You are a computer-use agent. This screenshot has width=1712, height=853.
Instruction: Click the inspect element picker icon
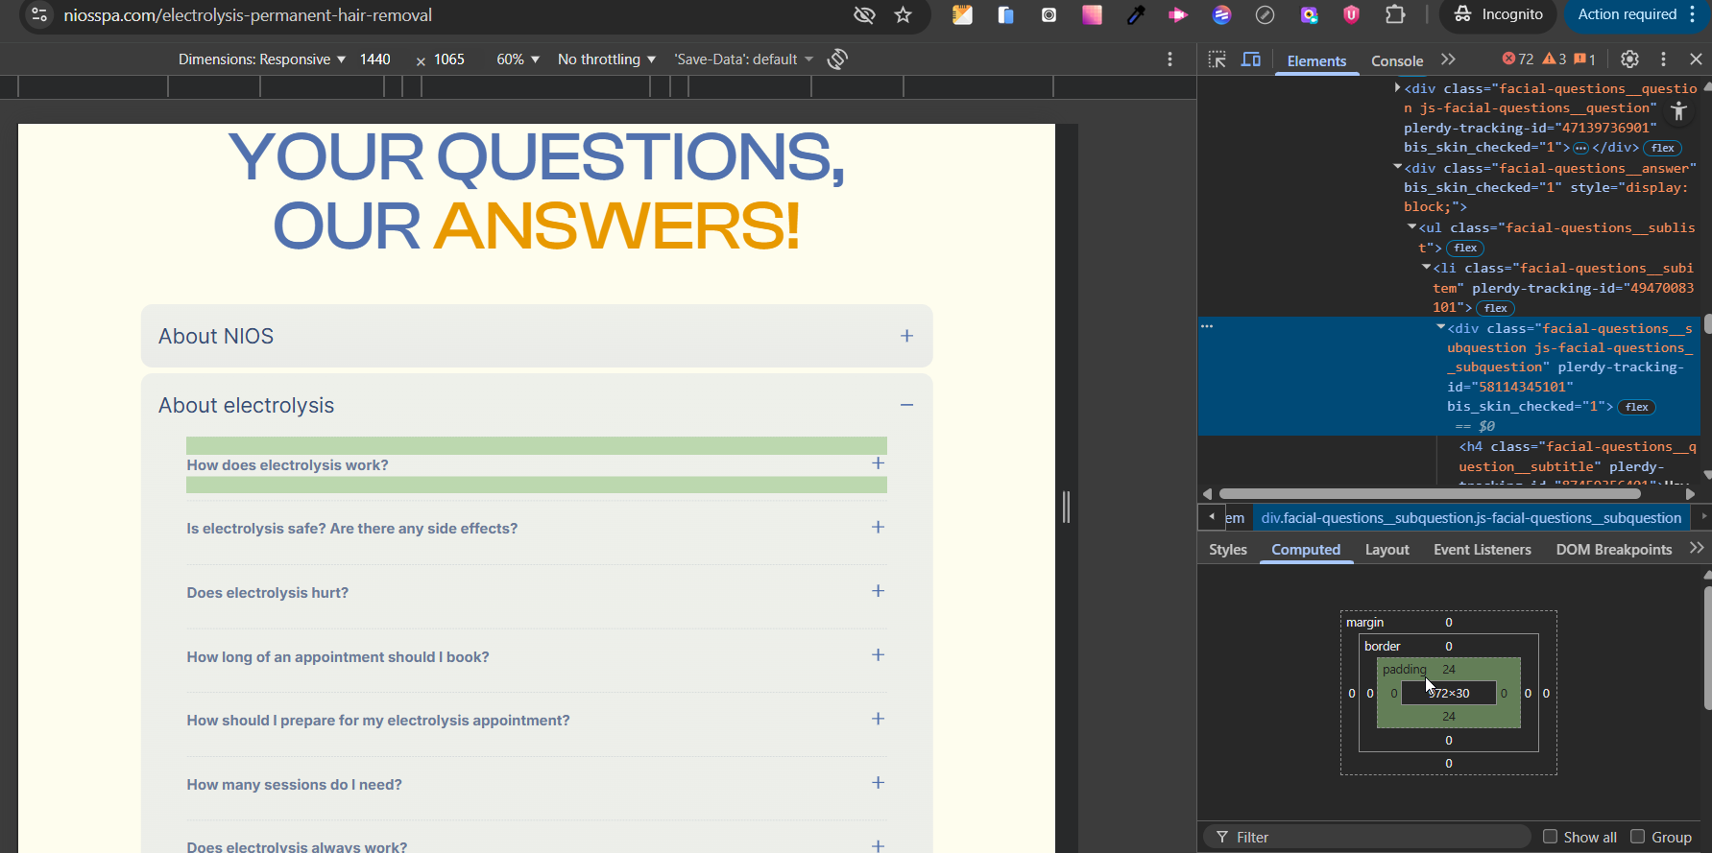pos(1217,59)
